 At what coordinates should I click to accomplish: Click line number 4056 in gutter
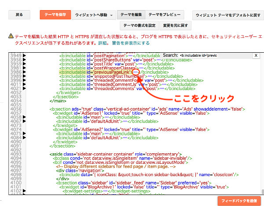click(x=16, y=109)
